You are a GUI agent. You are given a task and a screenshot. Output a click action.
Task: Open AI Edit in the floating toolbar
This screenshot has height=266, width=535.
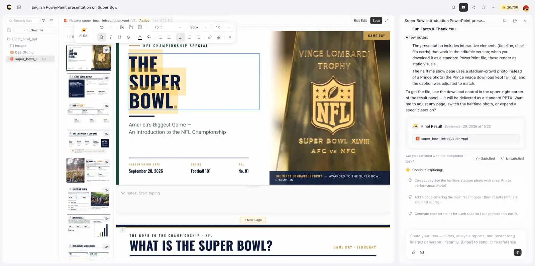click(x=84, y=32)
